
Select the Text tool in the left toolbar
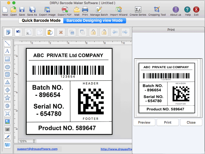[7, 51]
